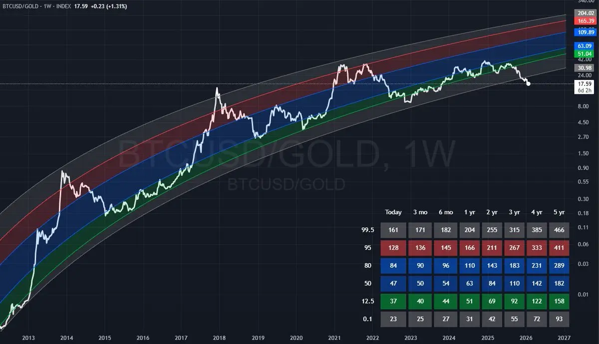Click the 2 yr column header
This screenshot has width=599, height=344.
click(x=491, y=212)
